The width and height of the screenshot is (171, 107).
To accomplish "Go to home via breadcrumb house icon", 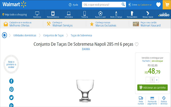I will pos(5,35).
